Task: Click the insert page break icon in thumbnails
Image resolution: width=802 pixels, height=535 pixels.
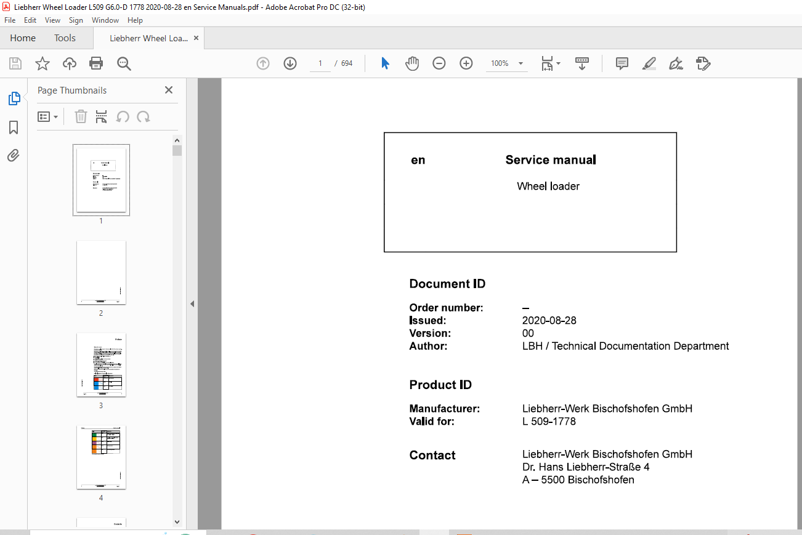Action: click(x=102, y=116)
